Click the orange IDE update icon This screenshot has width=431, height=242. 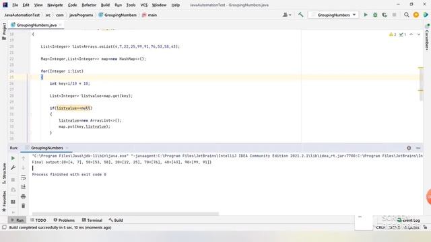coord(416,15)
